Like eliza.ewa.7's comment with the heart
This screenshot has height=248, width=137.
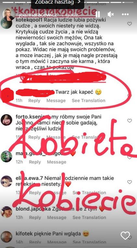[x=130, y=182]
